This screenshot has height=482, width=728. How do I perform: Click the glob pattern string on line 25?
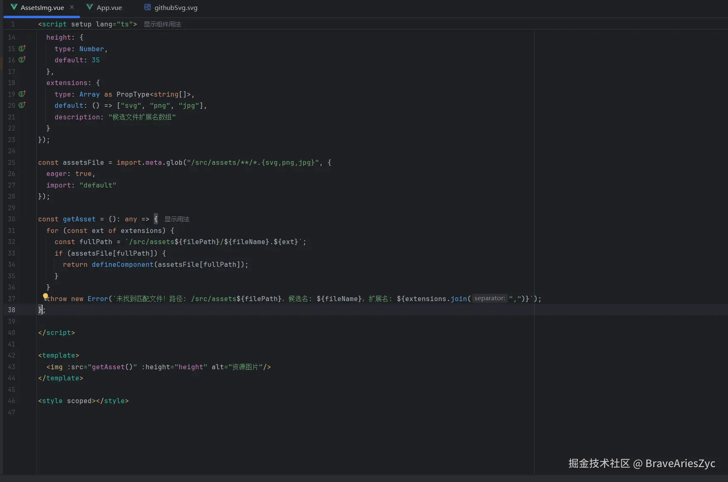point(253,163)
